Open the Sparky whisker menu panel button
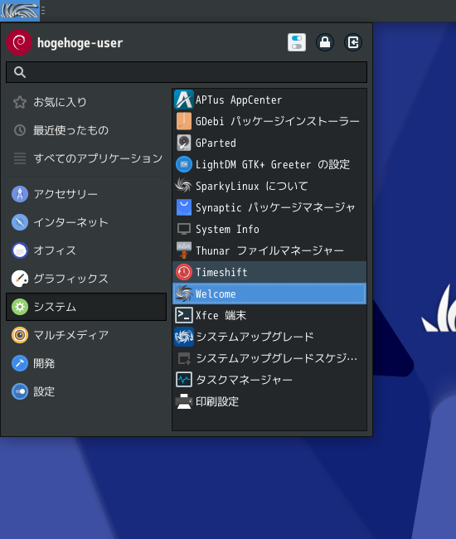This screenshot has height=539, width=456. (x=20, y=11)
